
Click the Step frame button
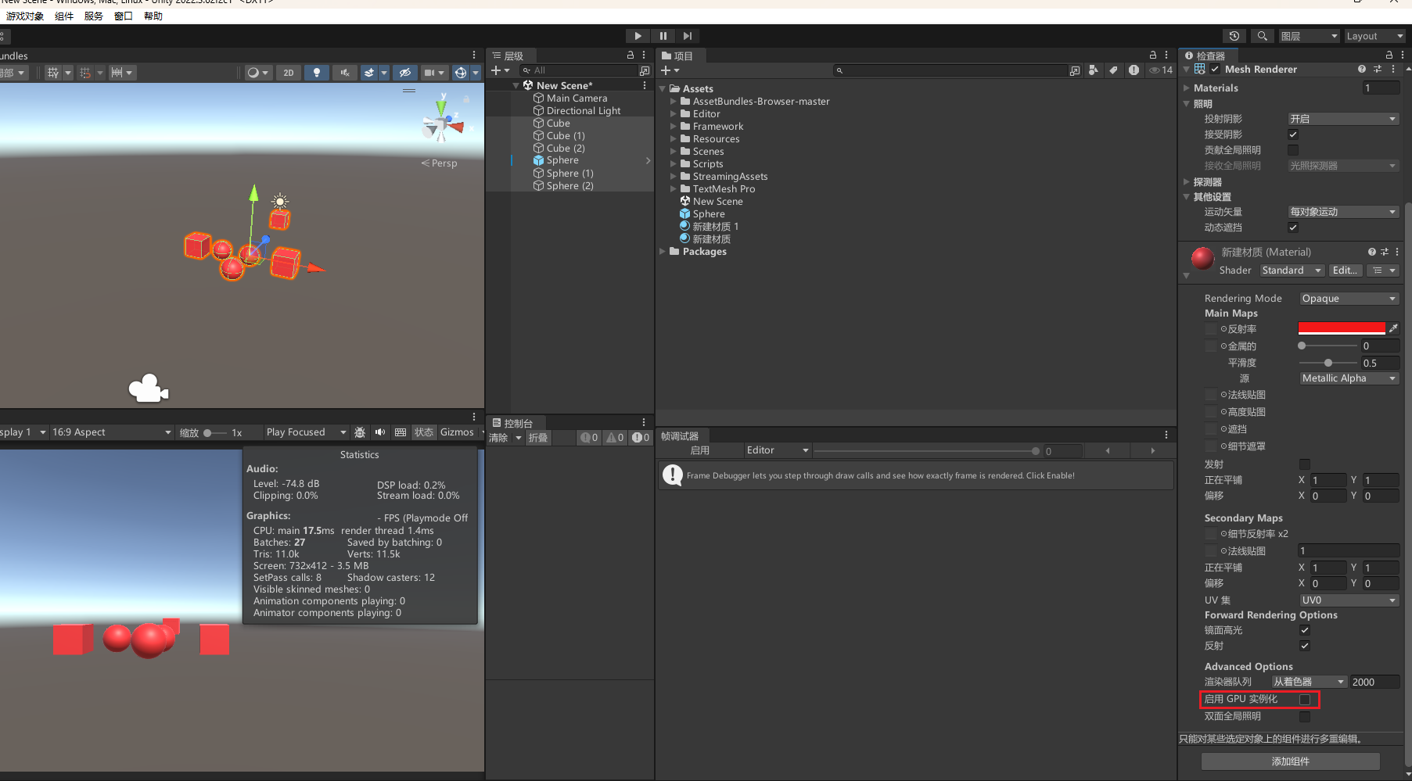(x=688, y=36)
